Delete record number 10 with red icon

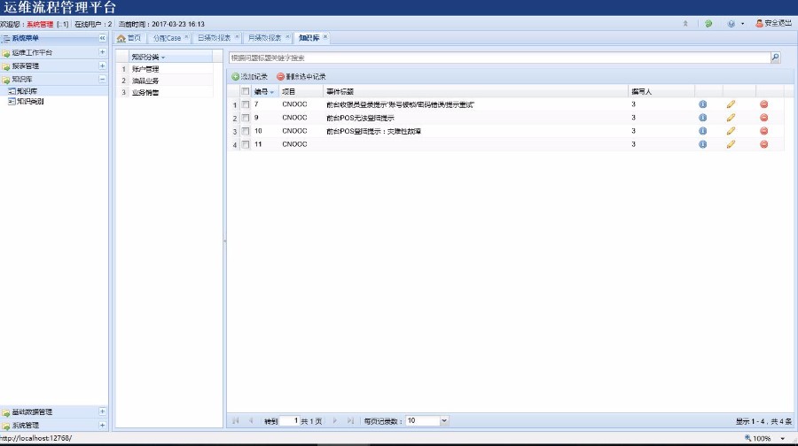pos(764,131)
